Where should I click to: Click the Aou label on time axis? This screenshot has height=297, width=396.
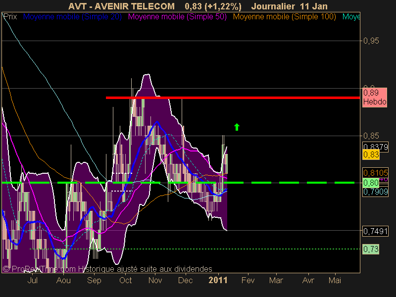(x=63, y=280)
